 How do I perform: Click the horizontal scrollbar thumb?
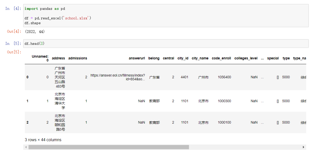(x=109, y=147)
